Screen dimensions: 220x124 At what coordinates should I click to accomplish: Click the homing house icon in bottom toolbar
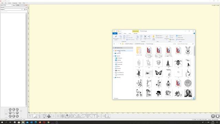point(35,116)
